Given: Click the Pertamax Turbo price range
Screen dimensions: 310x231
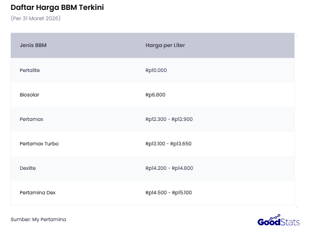Looking at the screenshot, I should coord(168,143).
